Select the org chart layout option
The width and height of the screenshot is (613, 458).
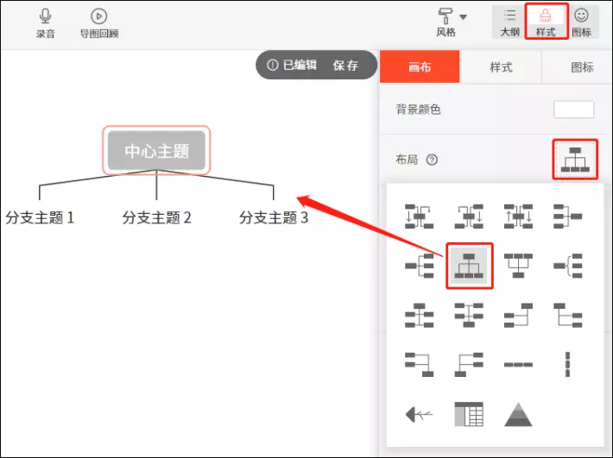469,267
